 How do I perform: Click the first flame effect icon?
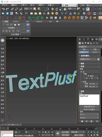(65, 18)
